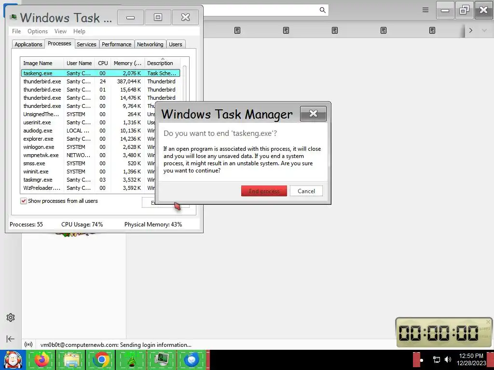494x370 pixels.
Task: Select the WzPreloader process row
Action: (88, 187)
